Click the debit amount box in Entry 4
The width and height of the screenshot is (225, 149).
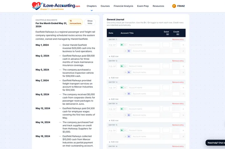tap(166, 109)
